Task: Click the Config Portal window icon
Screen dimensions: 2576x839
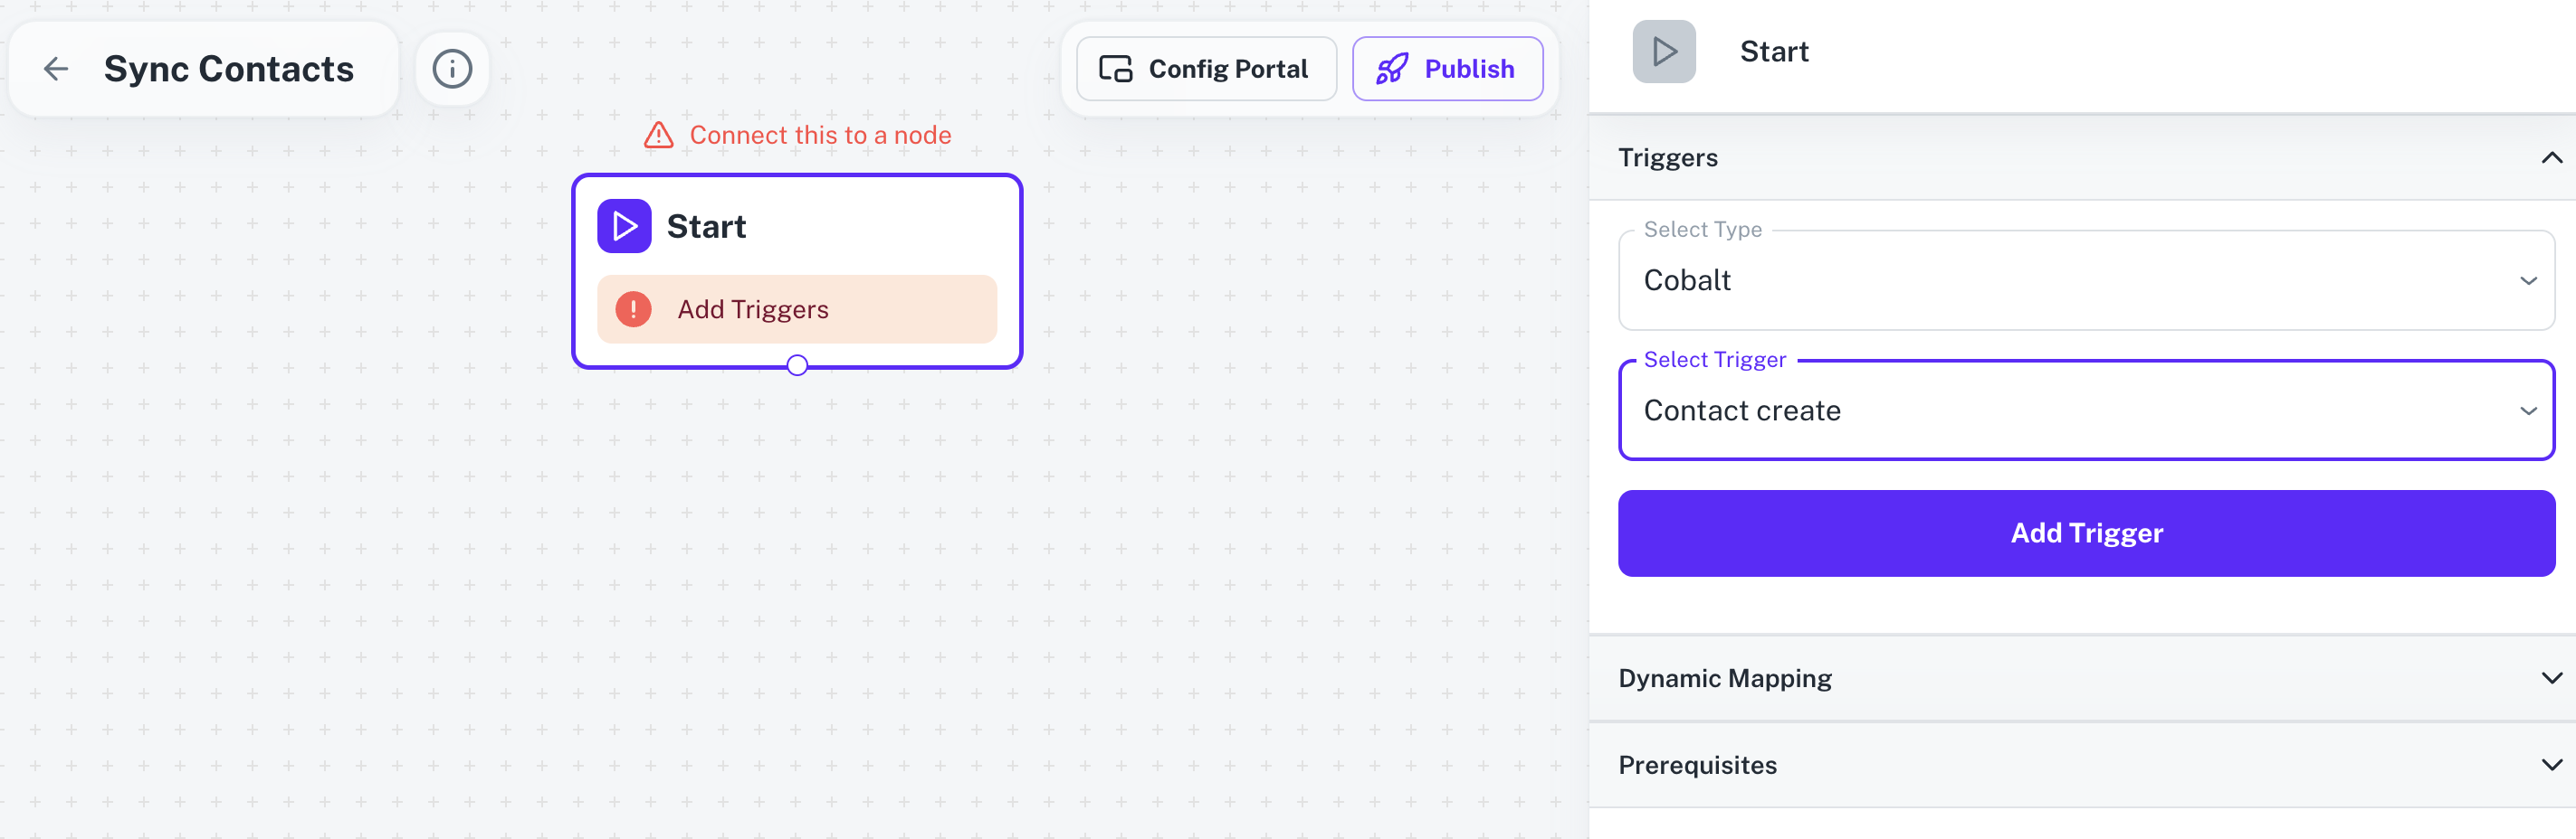Action: coord(1114,68)
